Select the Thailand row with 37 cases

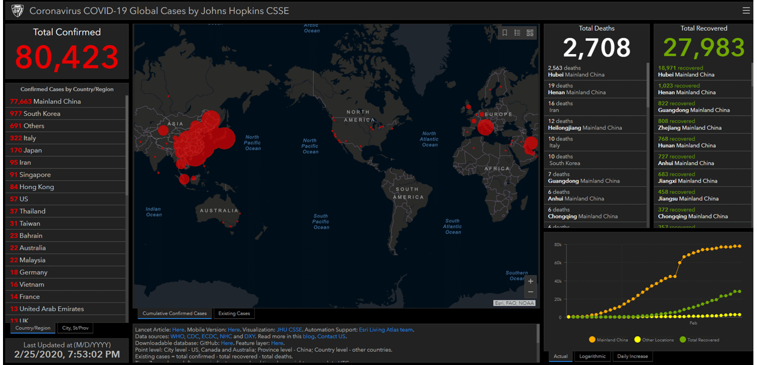(x=66, y=211)
